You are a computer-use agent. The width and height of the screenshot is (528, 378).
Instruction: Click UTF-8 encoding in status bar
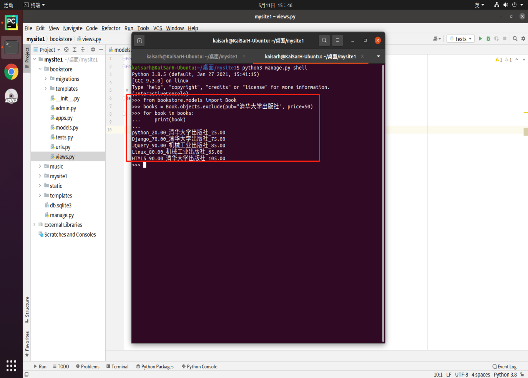click(462, 375)
